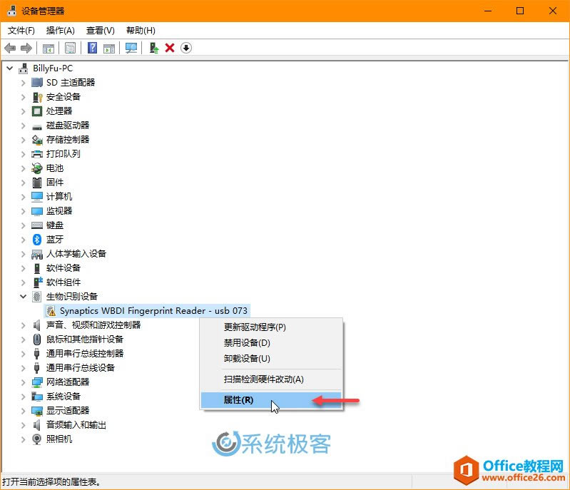Click the 磁盘驱动器 disk drive icon
The height and width of the screenshot is (490, 570).
pos(36,127)
